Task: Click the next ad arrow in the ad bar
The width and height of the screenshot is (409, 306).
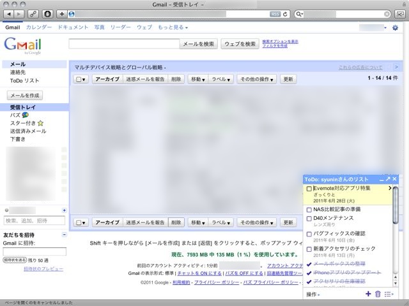Action: [x=396, y=67]
